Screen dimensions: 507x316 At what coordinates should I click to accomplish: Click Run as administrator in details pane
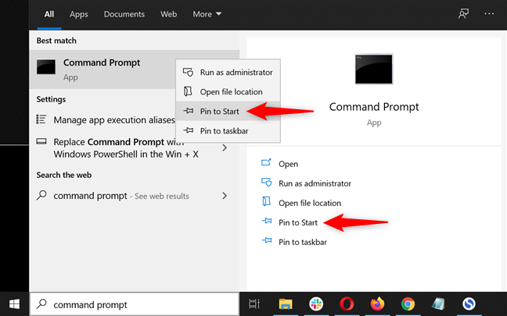(315, 183)
